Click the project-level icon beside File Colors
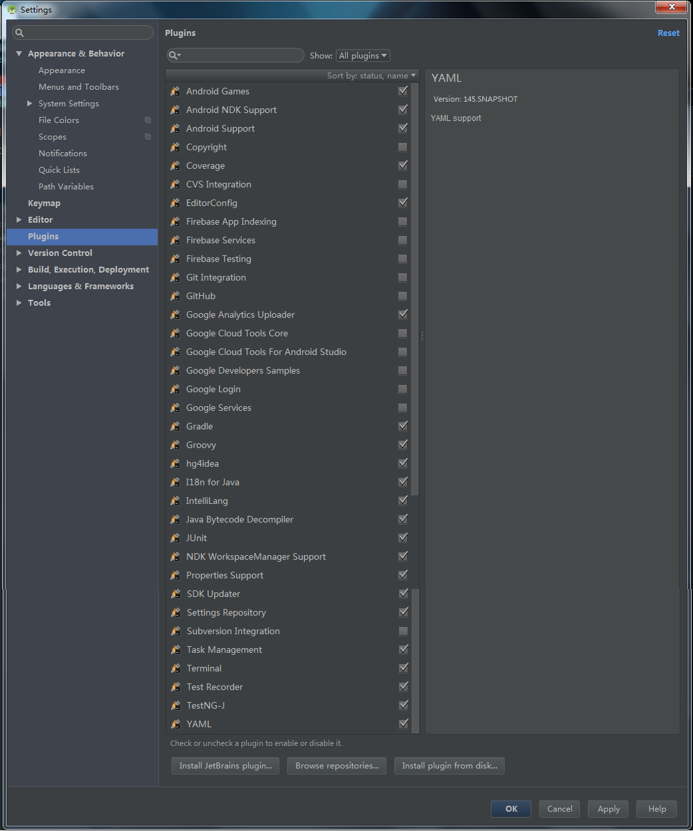The image size is (693, 831). tap(148, 120)
